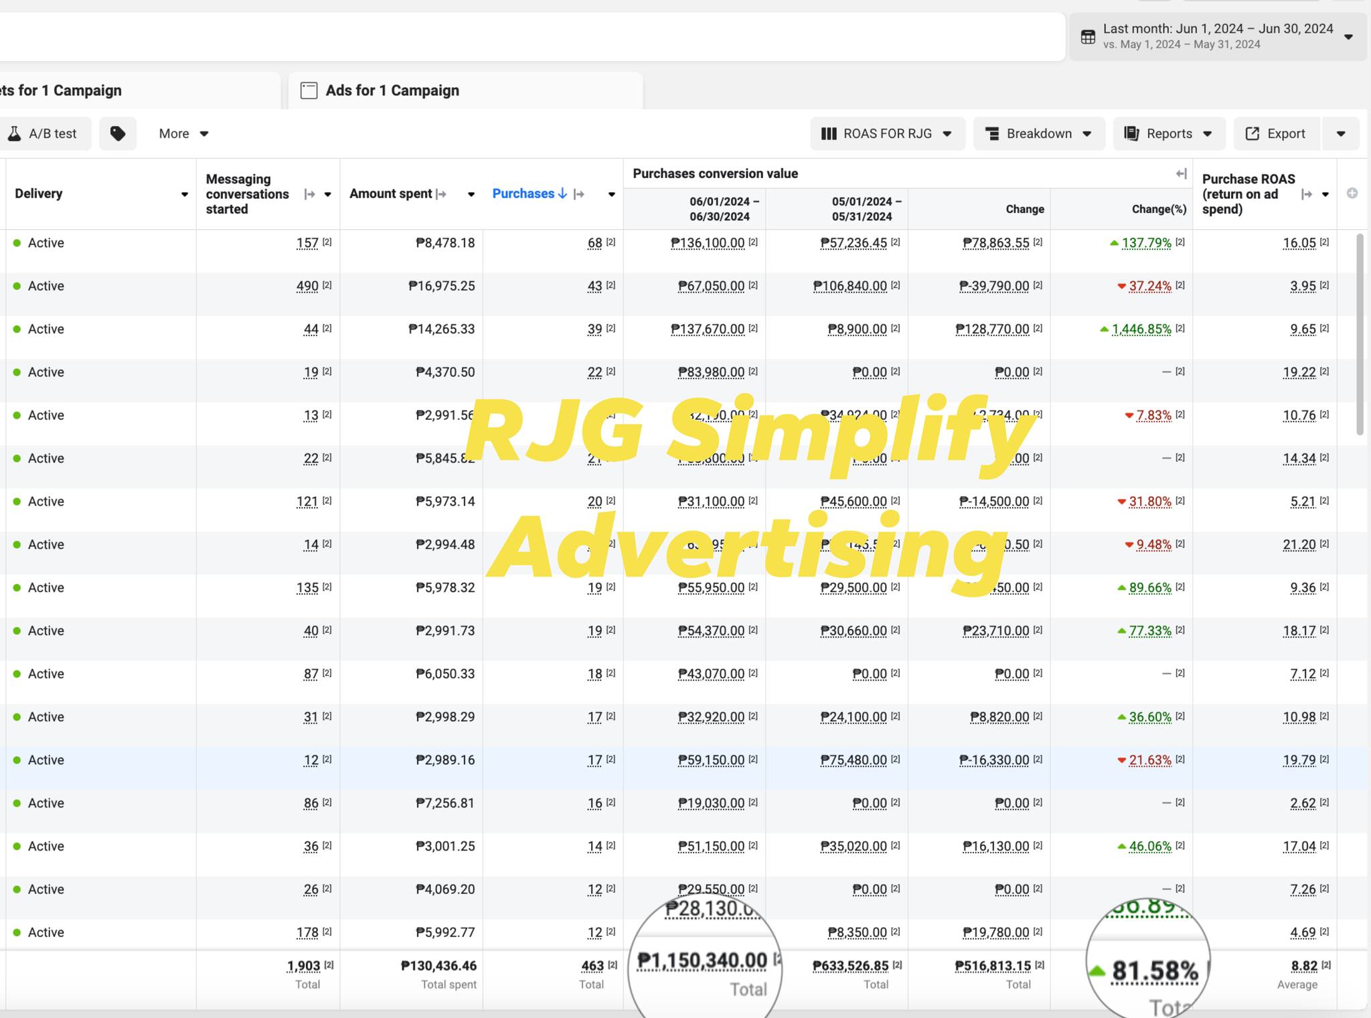Click previous period value ₱106,840.00
The image size is (1371, 1018).
[850, 286]
